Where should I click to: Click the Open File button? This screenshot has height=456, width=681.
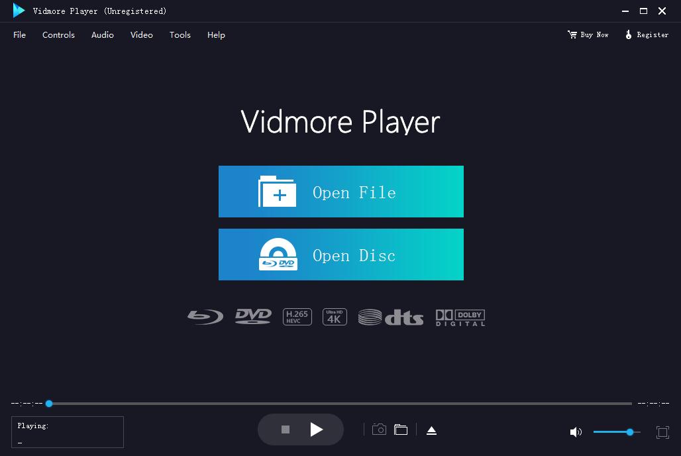[x=340, y=192]
